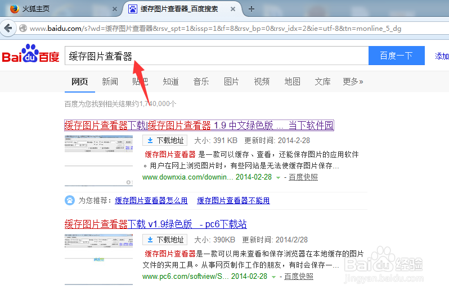Viewport: 449px width, 294px height.
Task: Click download arrow icon in second 下载地址 button
Action: 150,240
